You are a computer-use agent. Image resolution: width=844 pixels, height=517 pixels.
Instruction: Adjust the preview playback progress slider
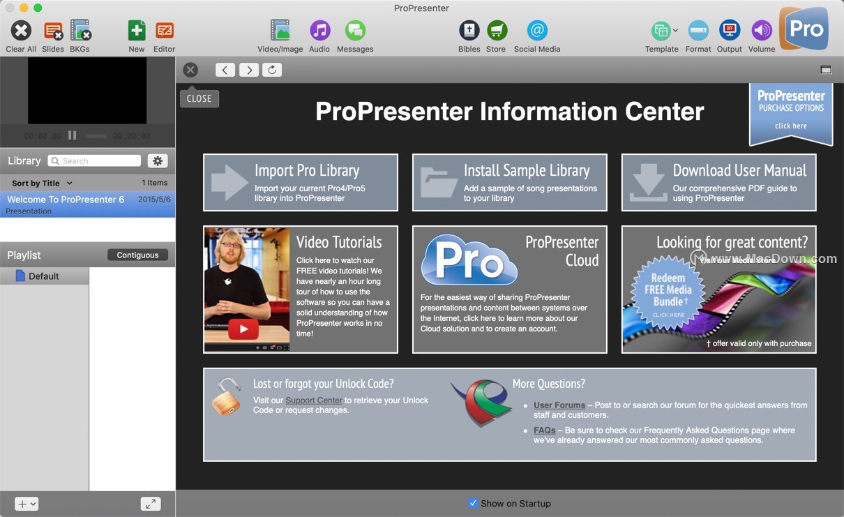[96, 136]
